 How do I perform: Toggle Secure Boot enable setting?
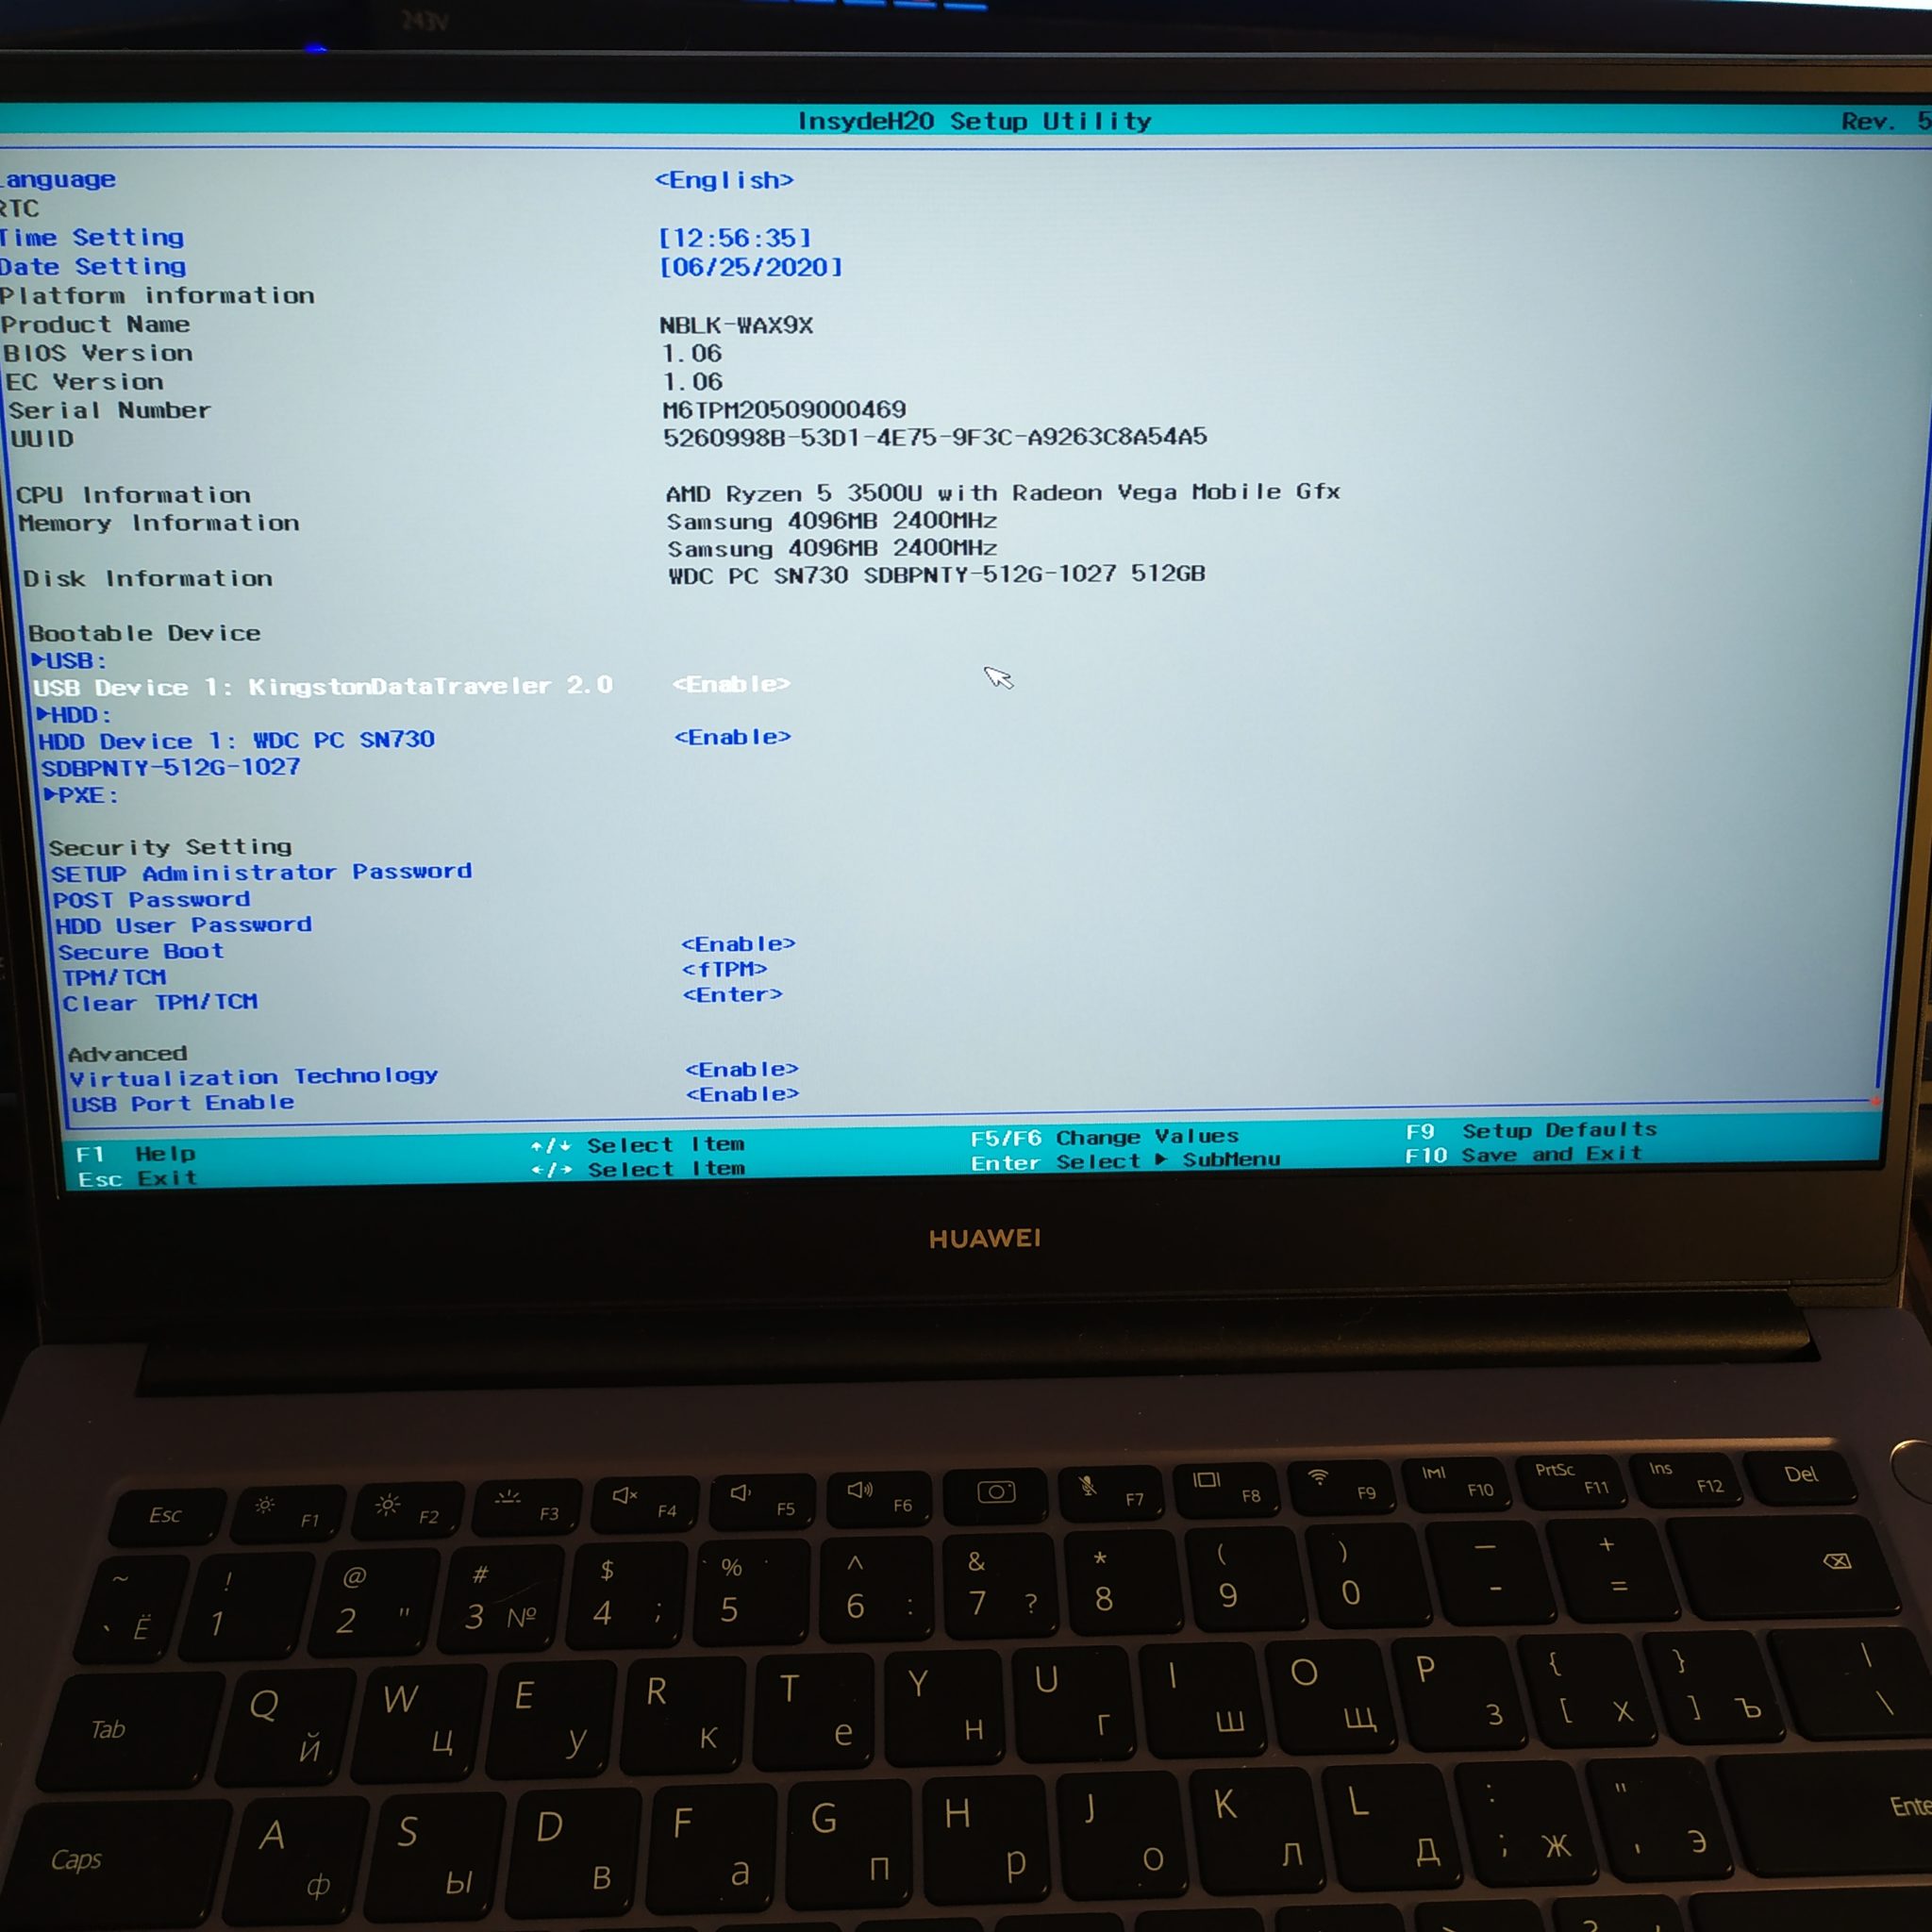(734, 948)
